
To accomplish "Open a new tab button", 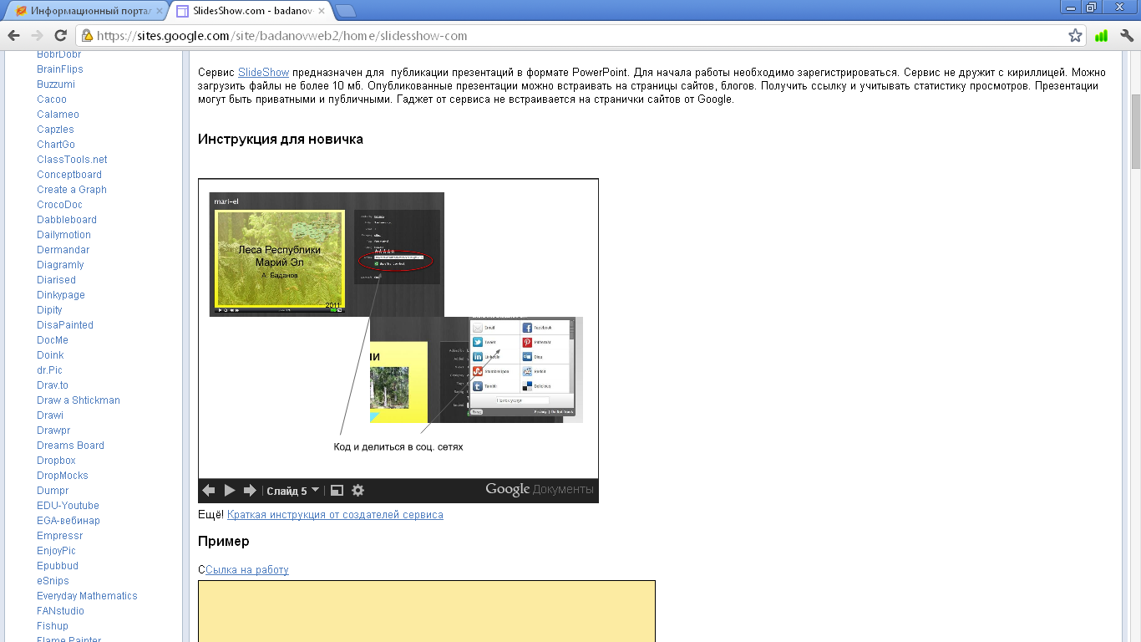I will pos(345,11).
